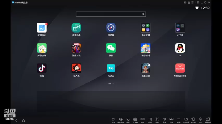The height and width of the screenshot is (124, 222).
Task: Click the home screen search field
Action: [111, 14]
